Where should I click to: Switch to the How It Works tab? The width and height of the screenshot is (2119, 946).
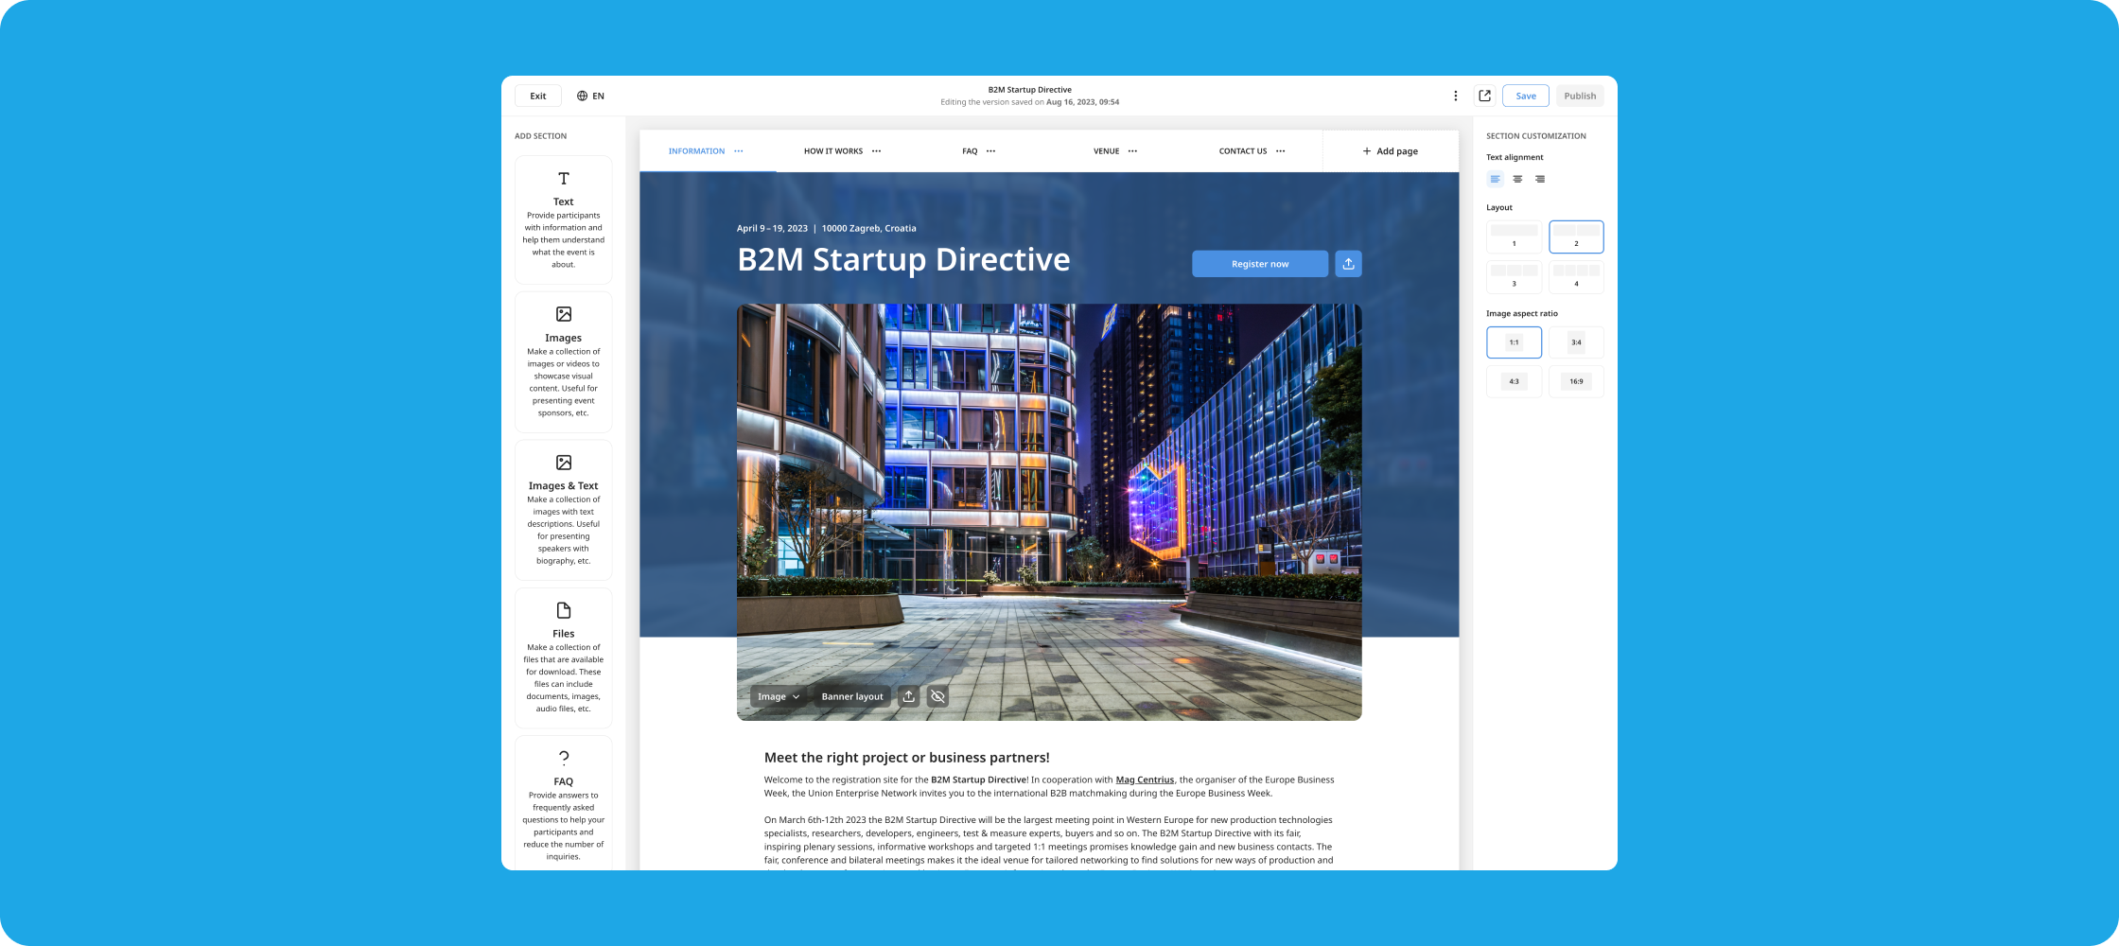pyautogui.click(x=833, y=151)
